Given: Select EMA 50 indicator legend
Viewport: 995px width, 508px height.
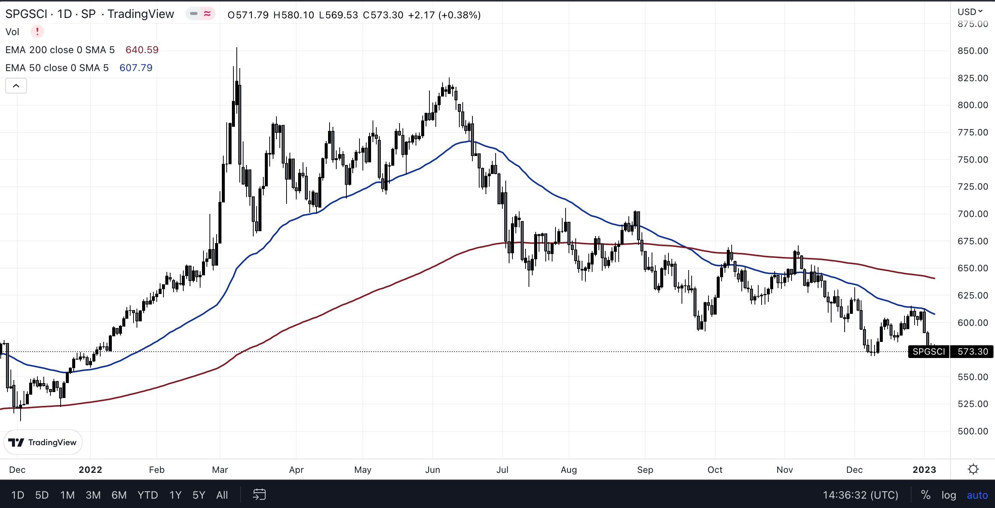Looking at the screenshot, I should coord(57,68).
